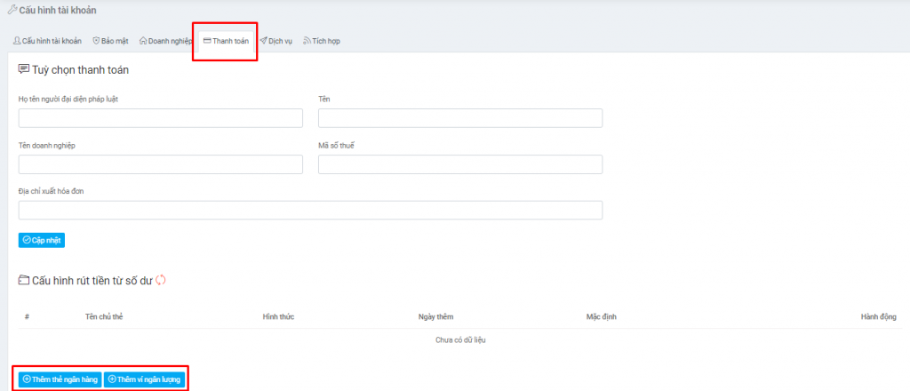
Task: Click the wrench icon beside Cấu hình tài khoản title
Action: pyautogui.click(x=12, y=11)
